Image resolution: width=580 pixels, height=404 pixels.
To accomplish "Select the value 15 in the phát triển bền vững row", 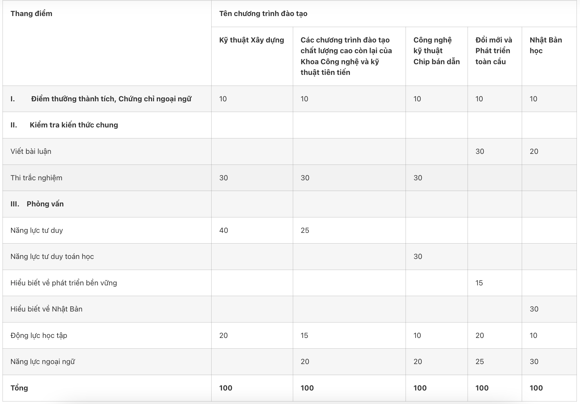I will pos(479,283).
